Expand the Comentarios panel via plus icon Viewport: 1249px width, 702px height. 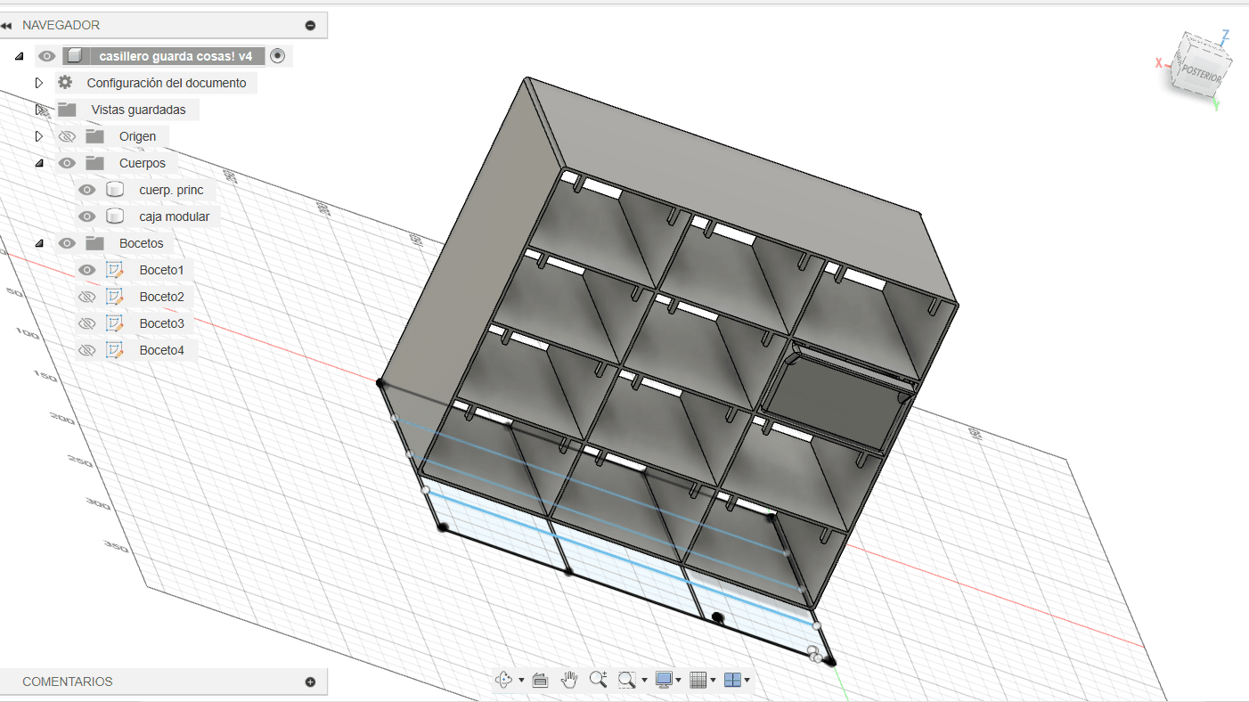coord(310,682)
